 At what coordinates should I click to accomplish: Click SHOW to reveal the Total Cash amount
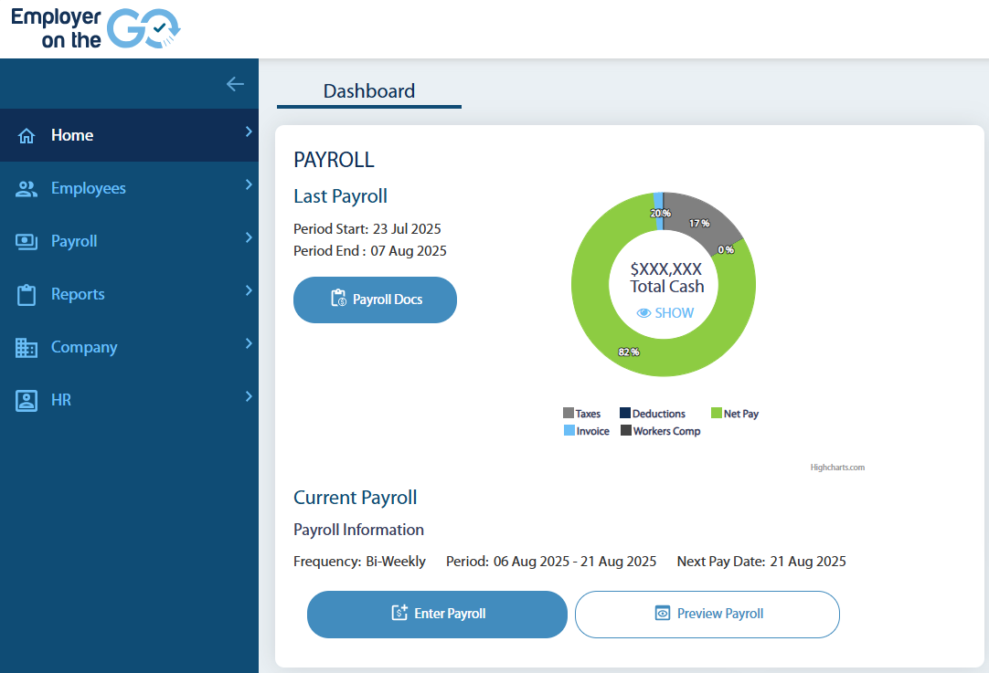(673, 312)
